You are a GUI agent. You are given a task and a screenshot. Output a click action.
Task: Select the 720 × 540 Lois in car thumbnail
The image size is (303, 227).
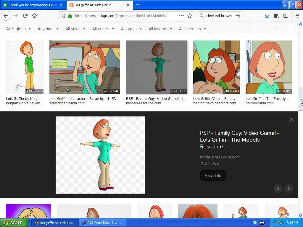(85, 67)
